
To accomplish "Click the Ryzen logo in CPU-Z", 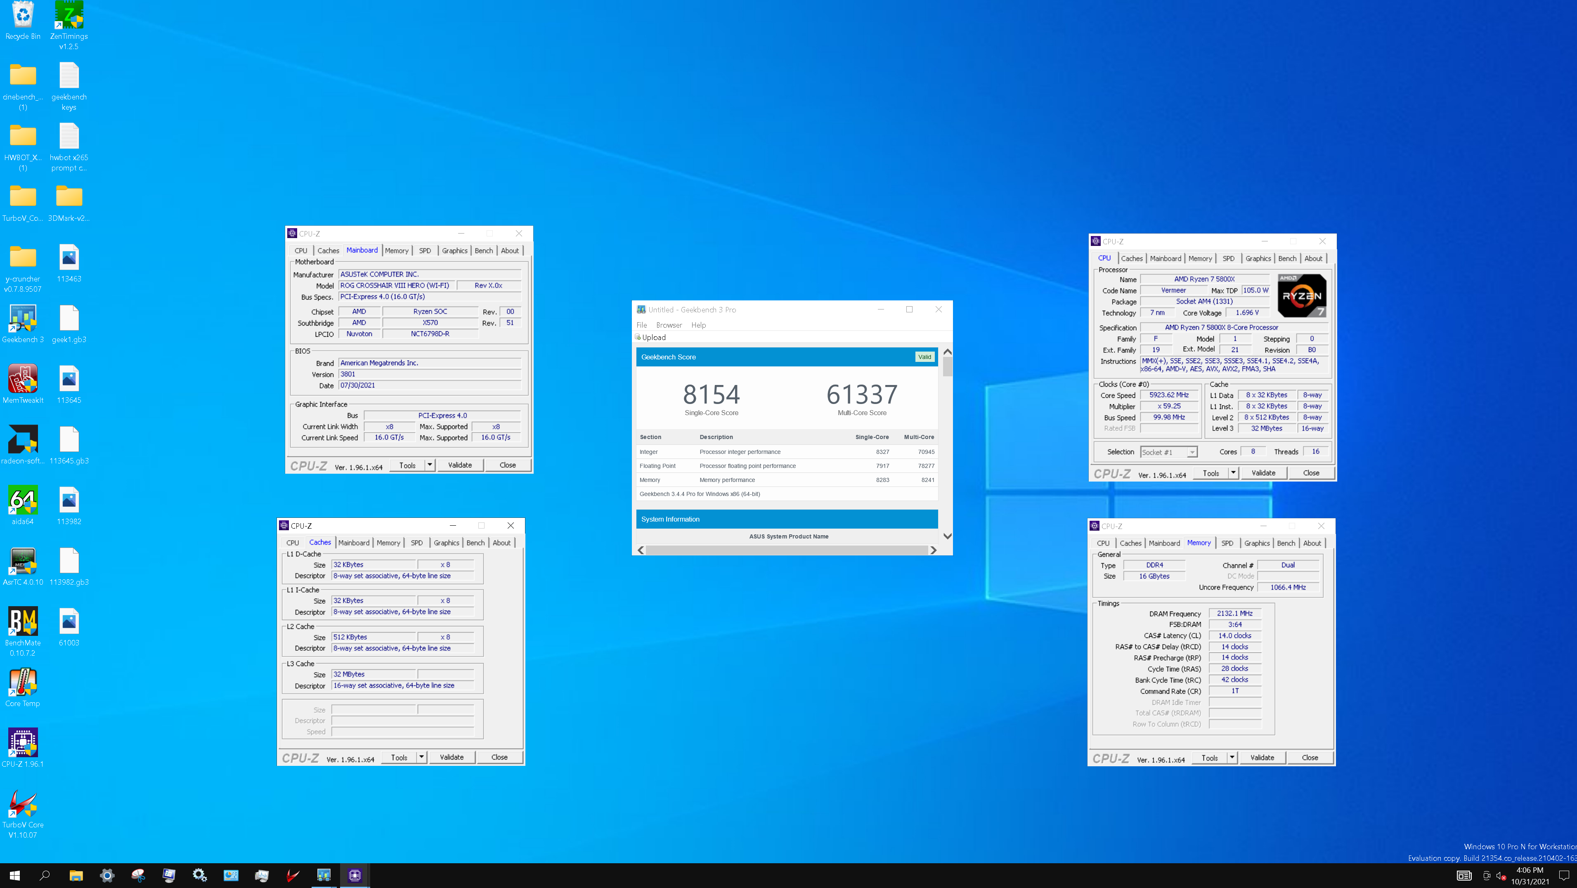I will click(1302, 296).
